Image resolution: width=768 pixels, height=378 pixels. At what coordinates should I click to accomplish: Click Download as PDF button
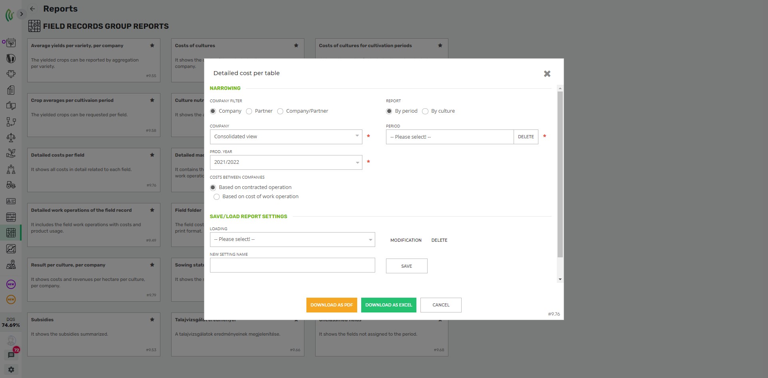[332, 305]
